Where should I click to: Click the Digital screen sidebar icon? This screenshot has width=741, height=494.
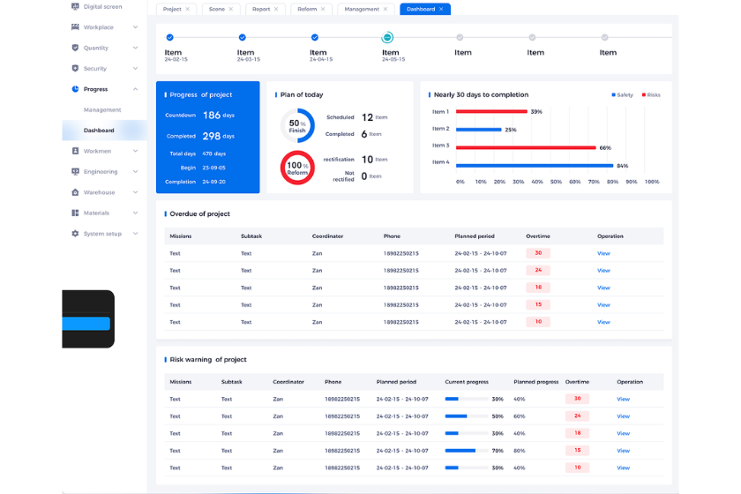point(75,6)
